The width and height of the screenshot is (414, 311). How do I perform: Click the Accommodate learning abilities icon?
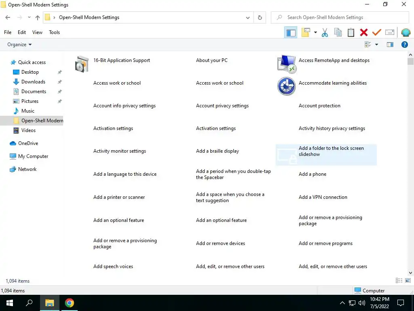click(x=287, y=86)
